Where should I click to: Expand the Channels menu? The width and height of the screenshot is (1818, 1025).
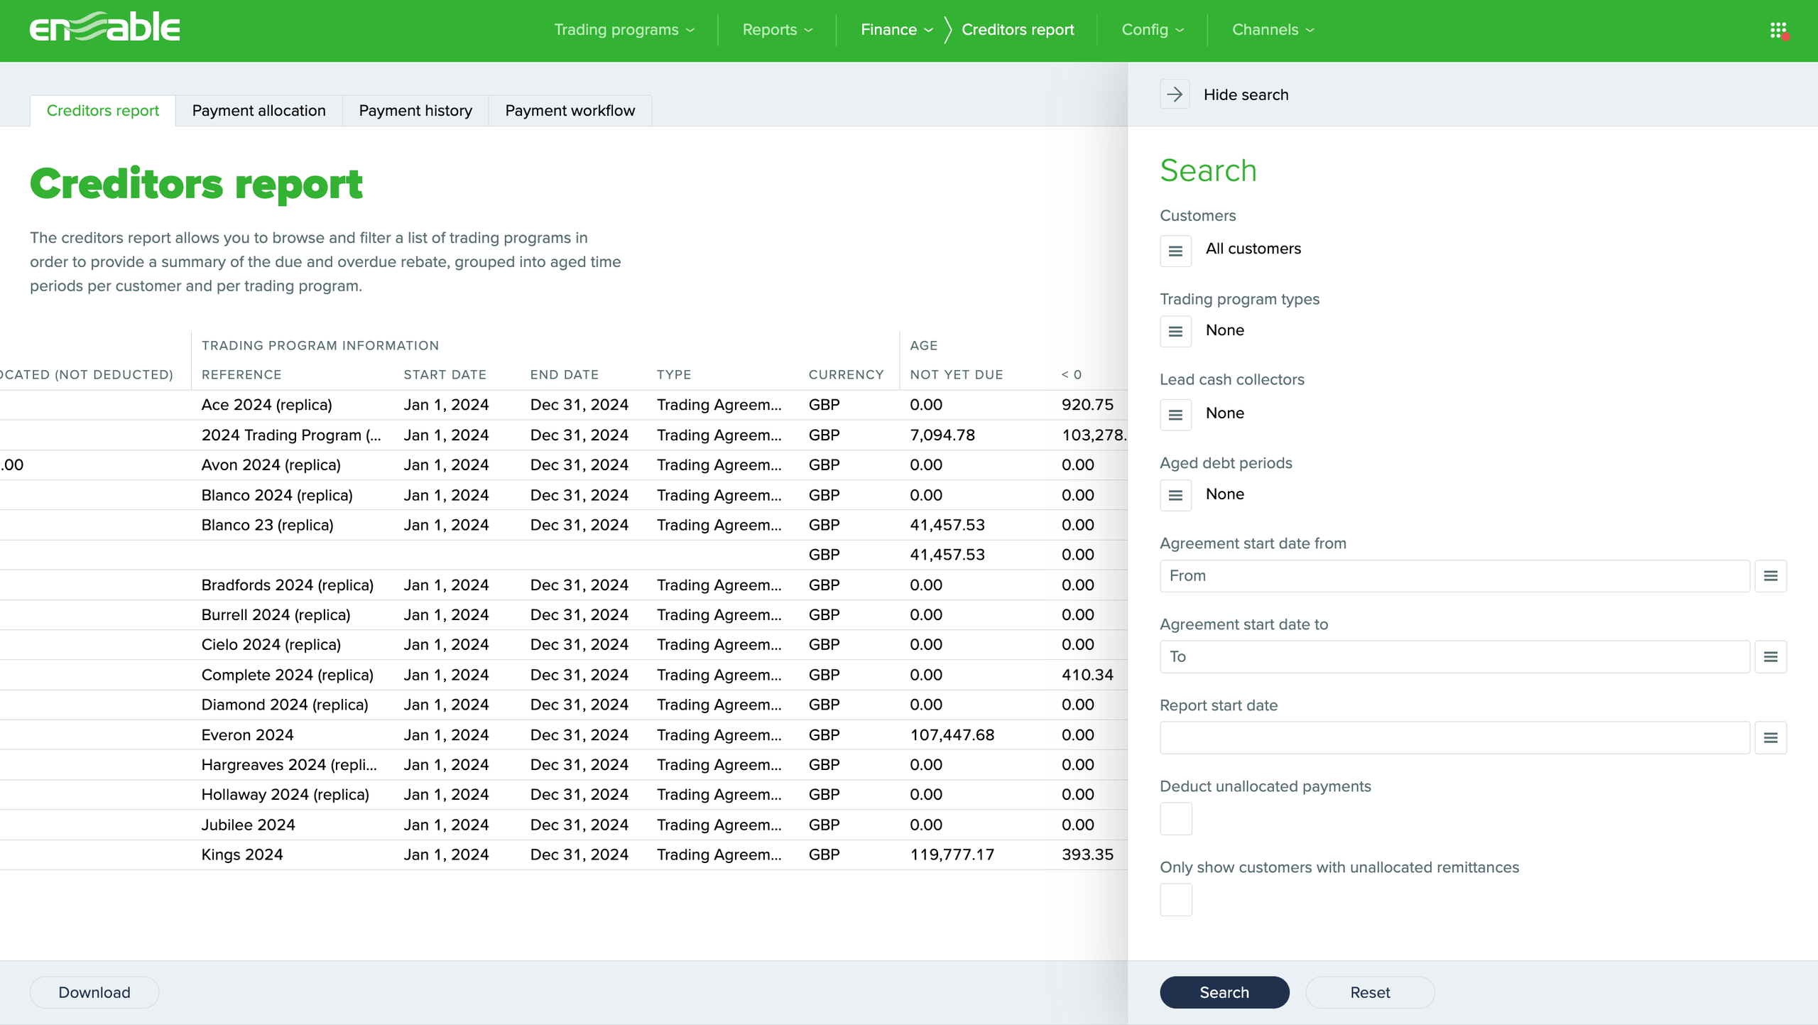click(x=1273, y=30)
